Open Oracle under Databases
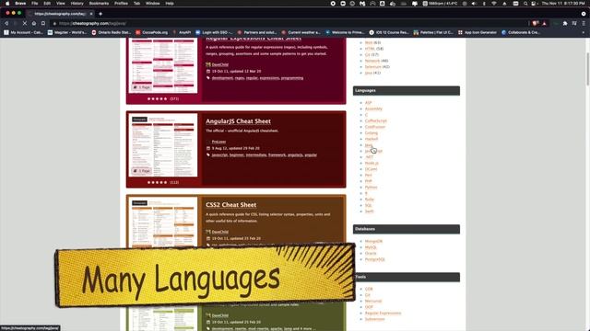The image size is (590, 331). 371,254
